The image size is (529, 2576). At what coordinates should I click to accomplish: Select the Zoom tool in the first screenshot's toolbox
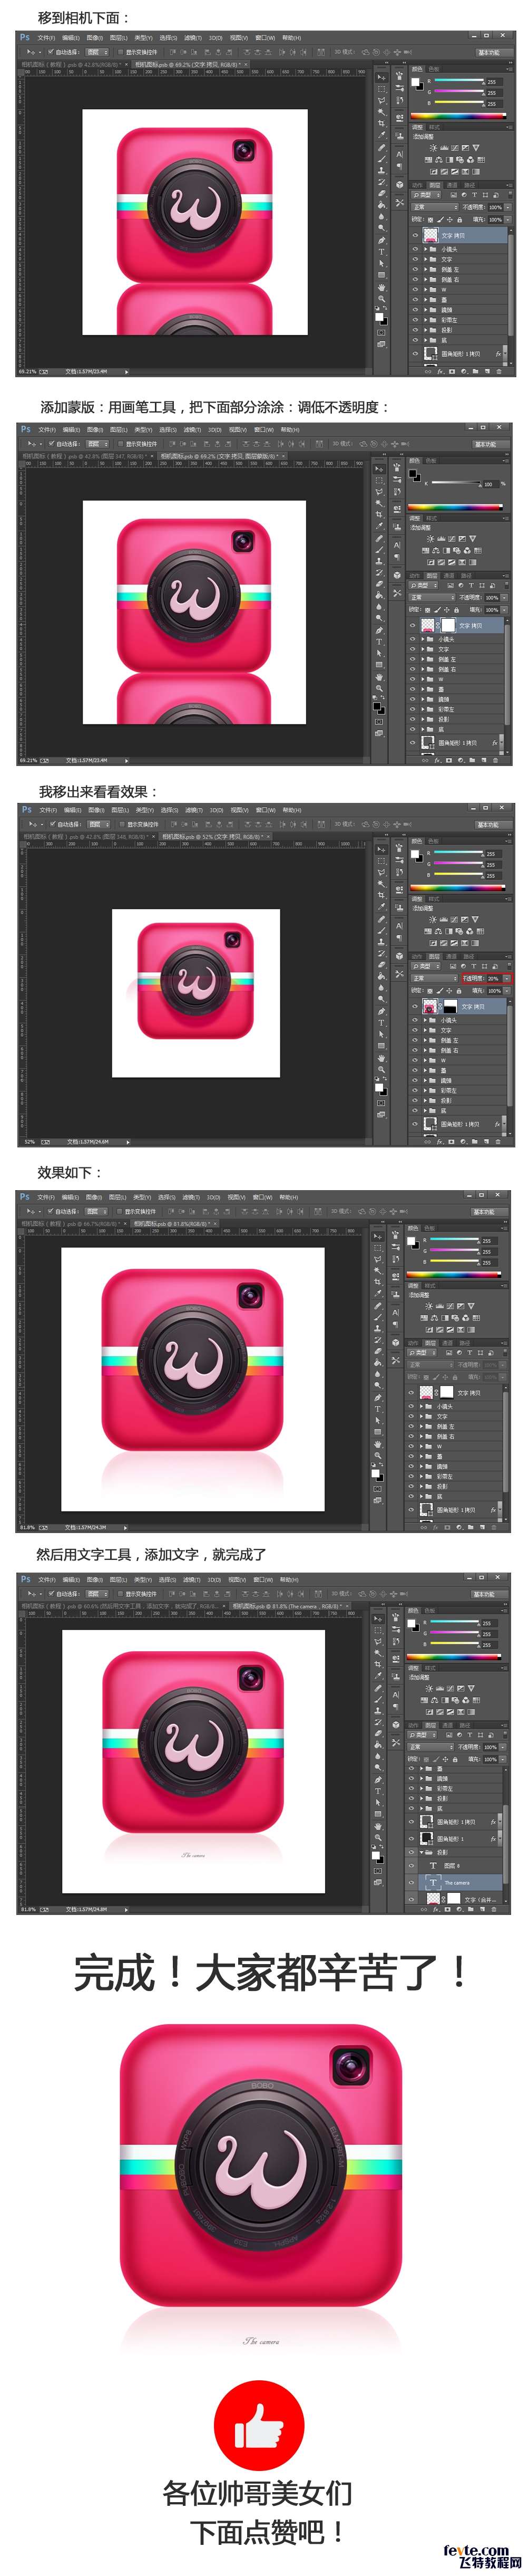coord(381,299)
